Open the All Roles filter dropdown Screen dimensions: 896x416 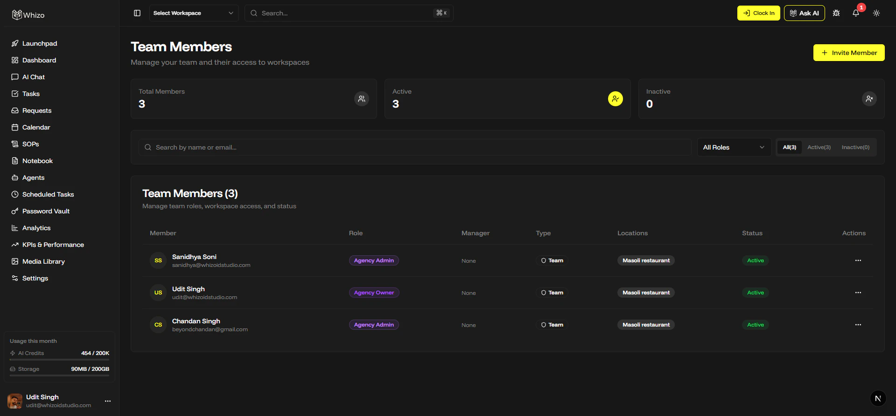pyautogui.click(x=734, y=147)
